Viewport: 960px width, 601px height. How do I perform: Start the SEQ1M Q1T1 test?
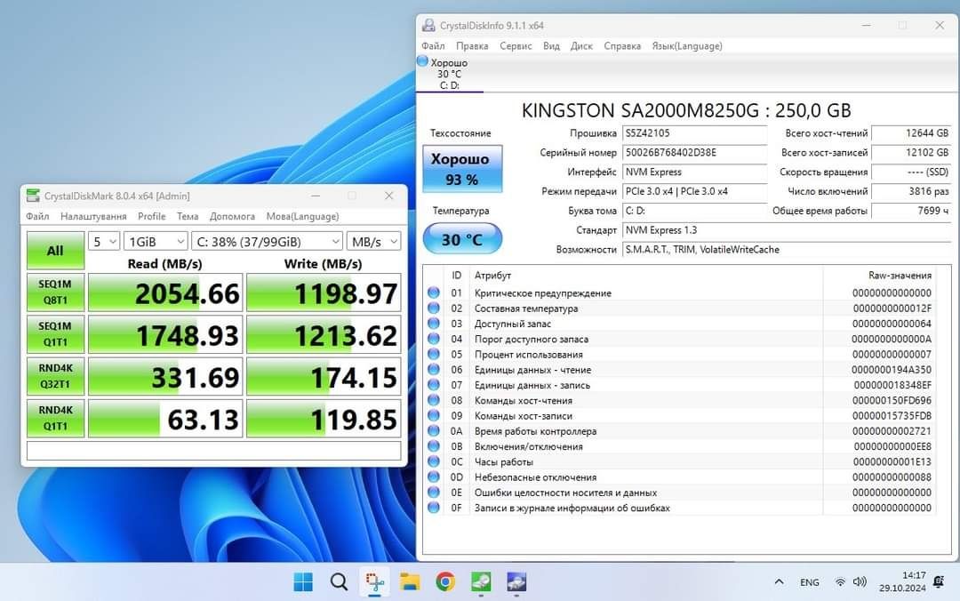click(55, 334)
